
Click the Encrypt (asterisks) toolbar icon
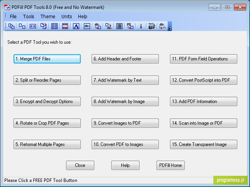(33, 26)
